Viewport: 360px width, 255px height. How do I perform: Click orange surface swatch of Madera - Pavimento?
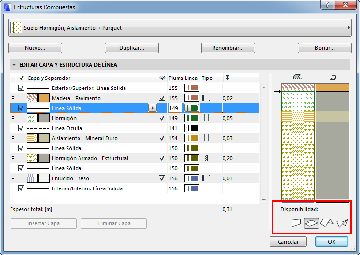coord(44,98)
